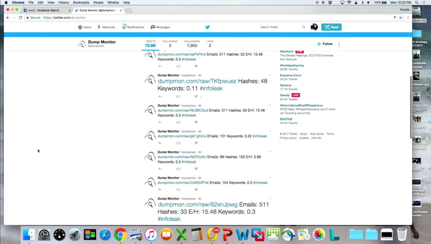Retweet the gK1ghiCx tweet
431x244 pixels.
178,143
